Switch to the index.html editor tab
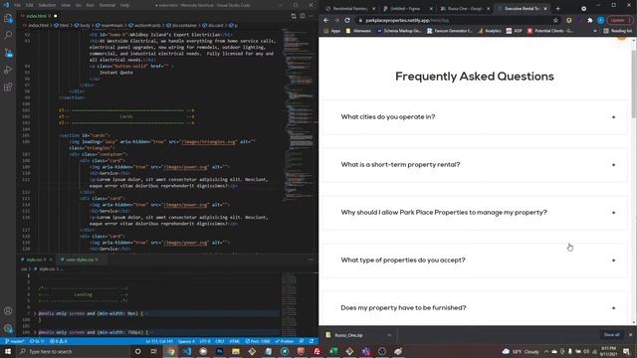Screen dimensions: 637x358 [37, 16]
